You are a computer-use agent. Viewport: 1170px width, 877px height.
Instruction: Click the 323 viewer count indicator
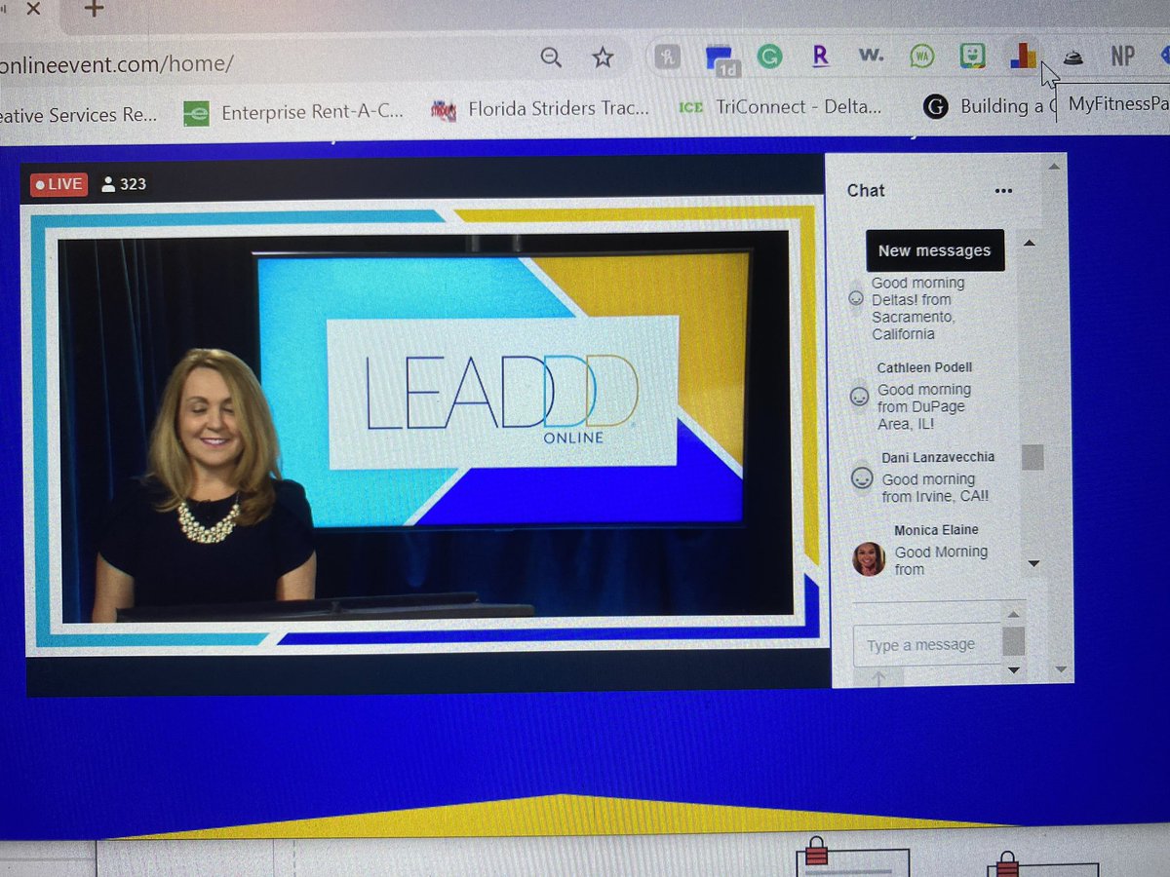[124, 184]
